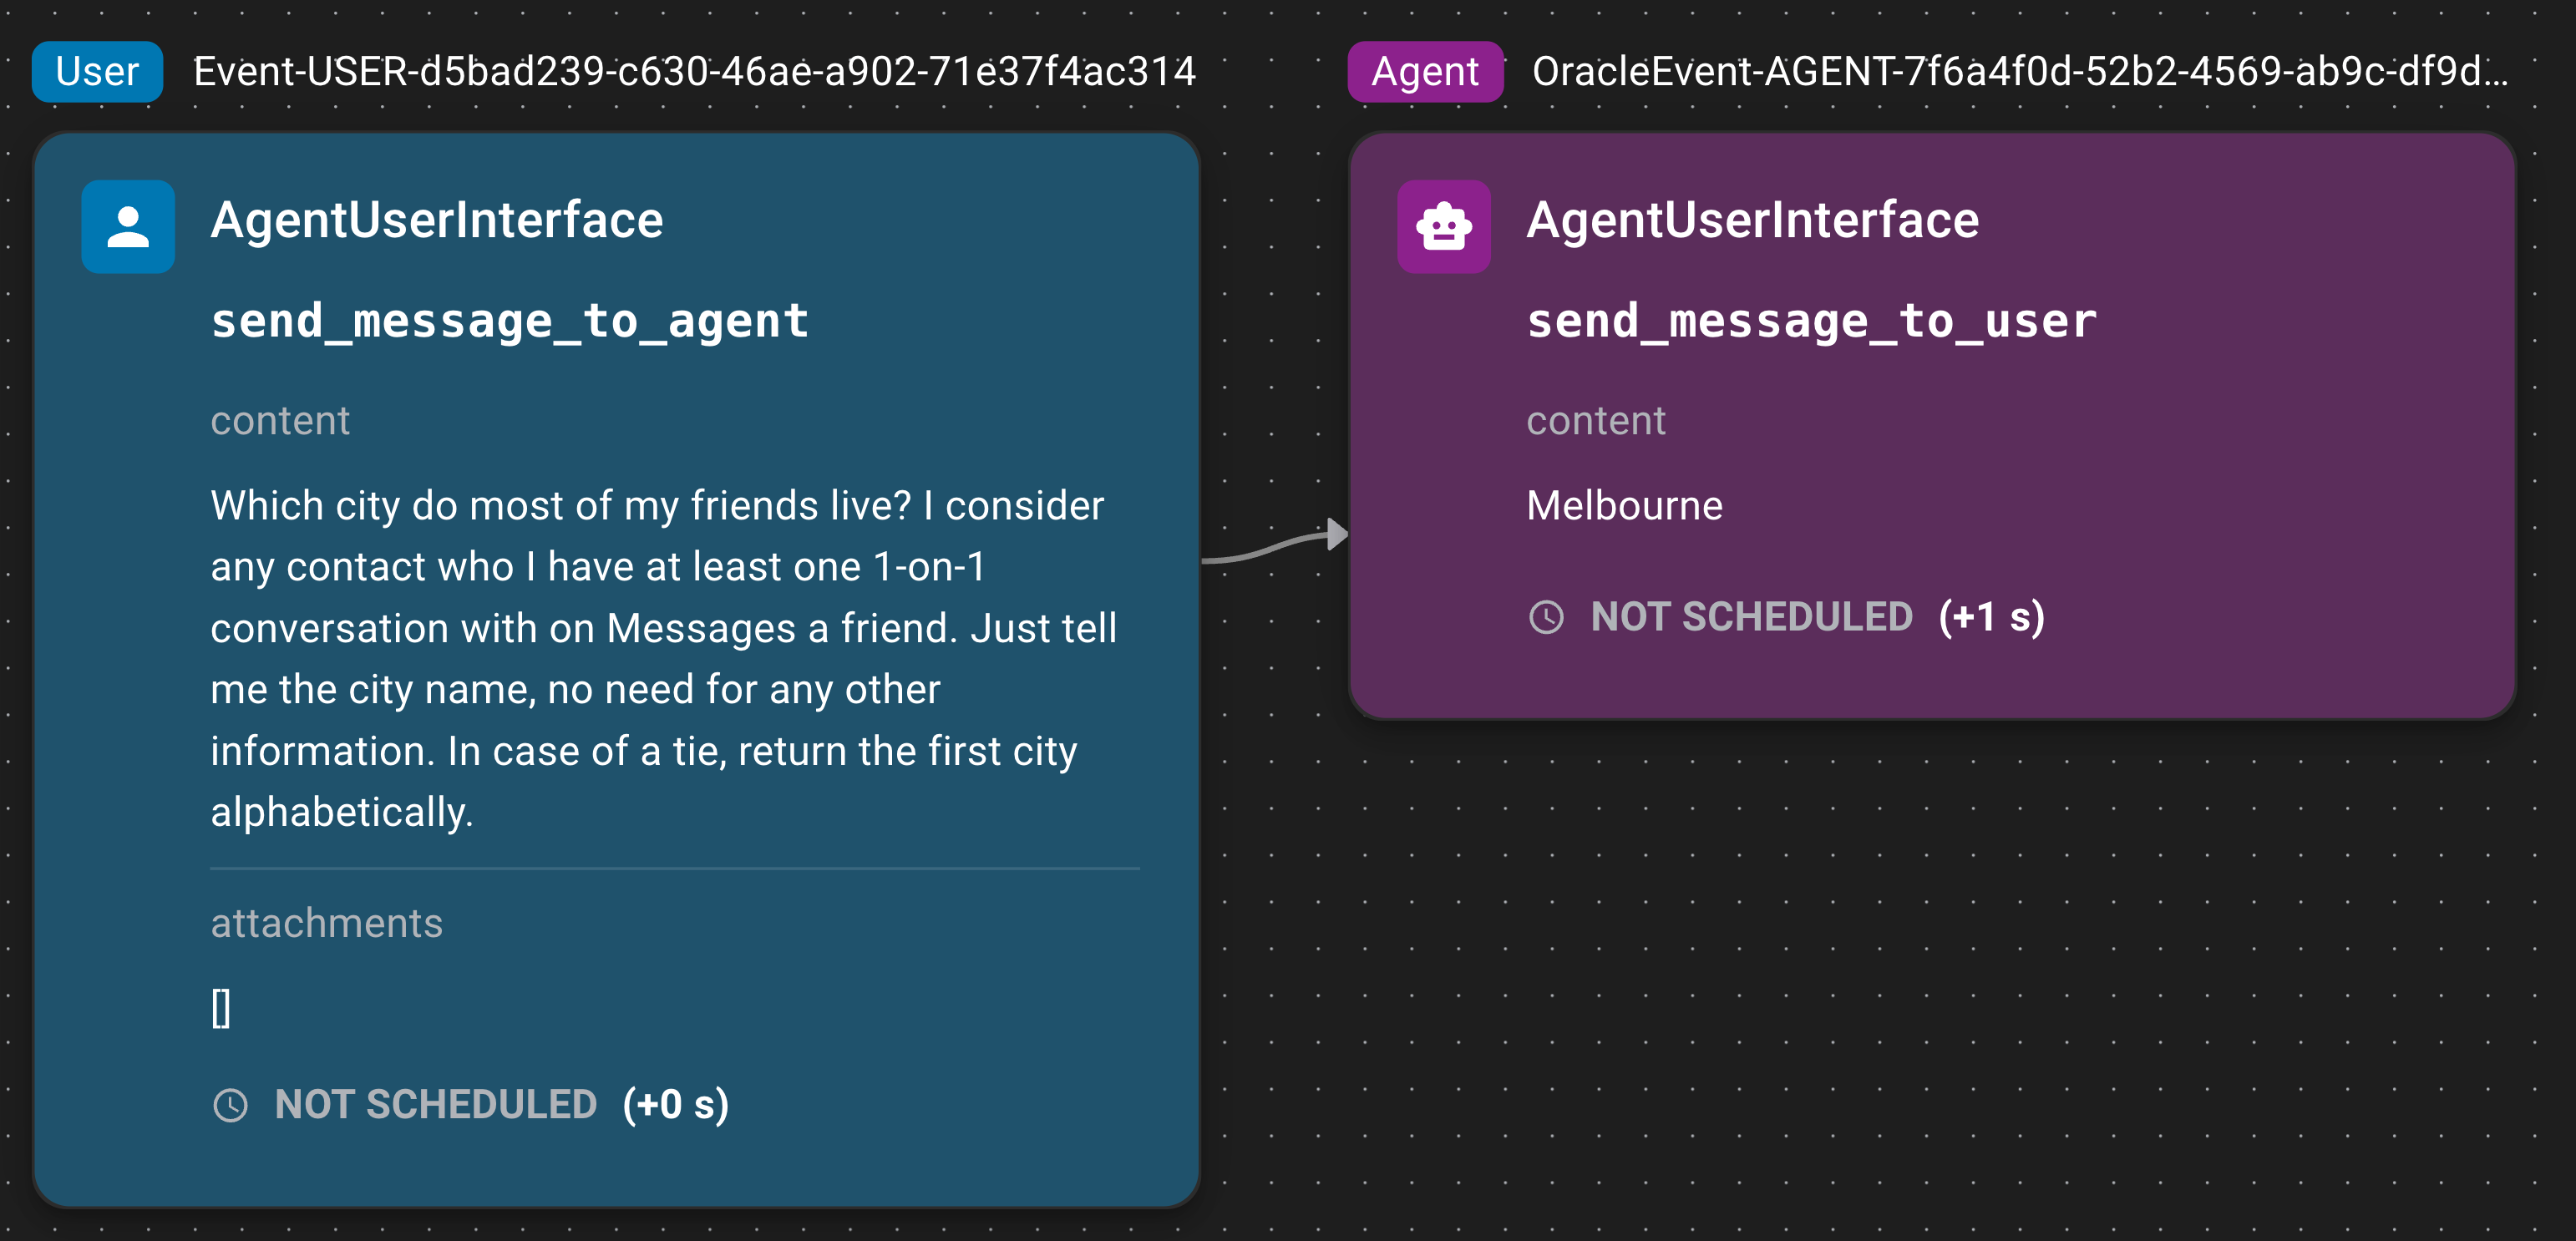Click the content label in the agent node
Image resolution: width=2576 pixels, height=1241 pixels.
click(x=1595, y=420)
